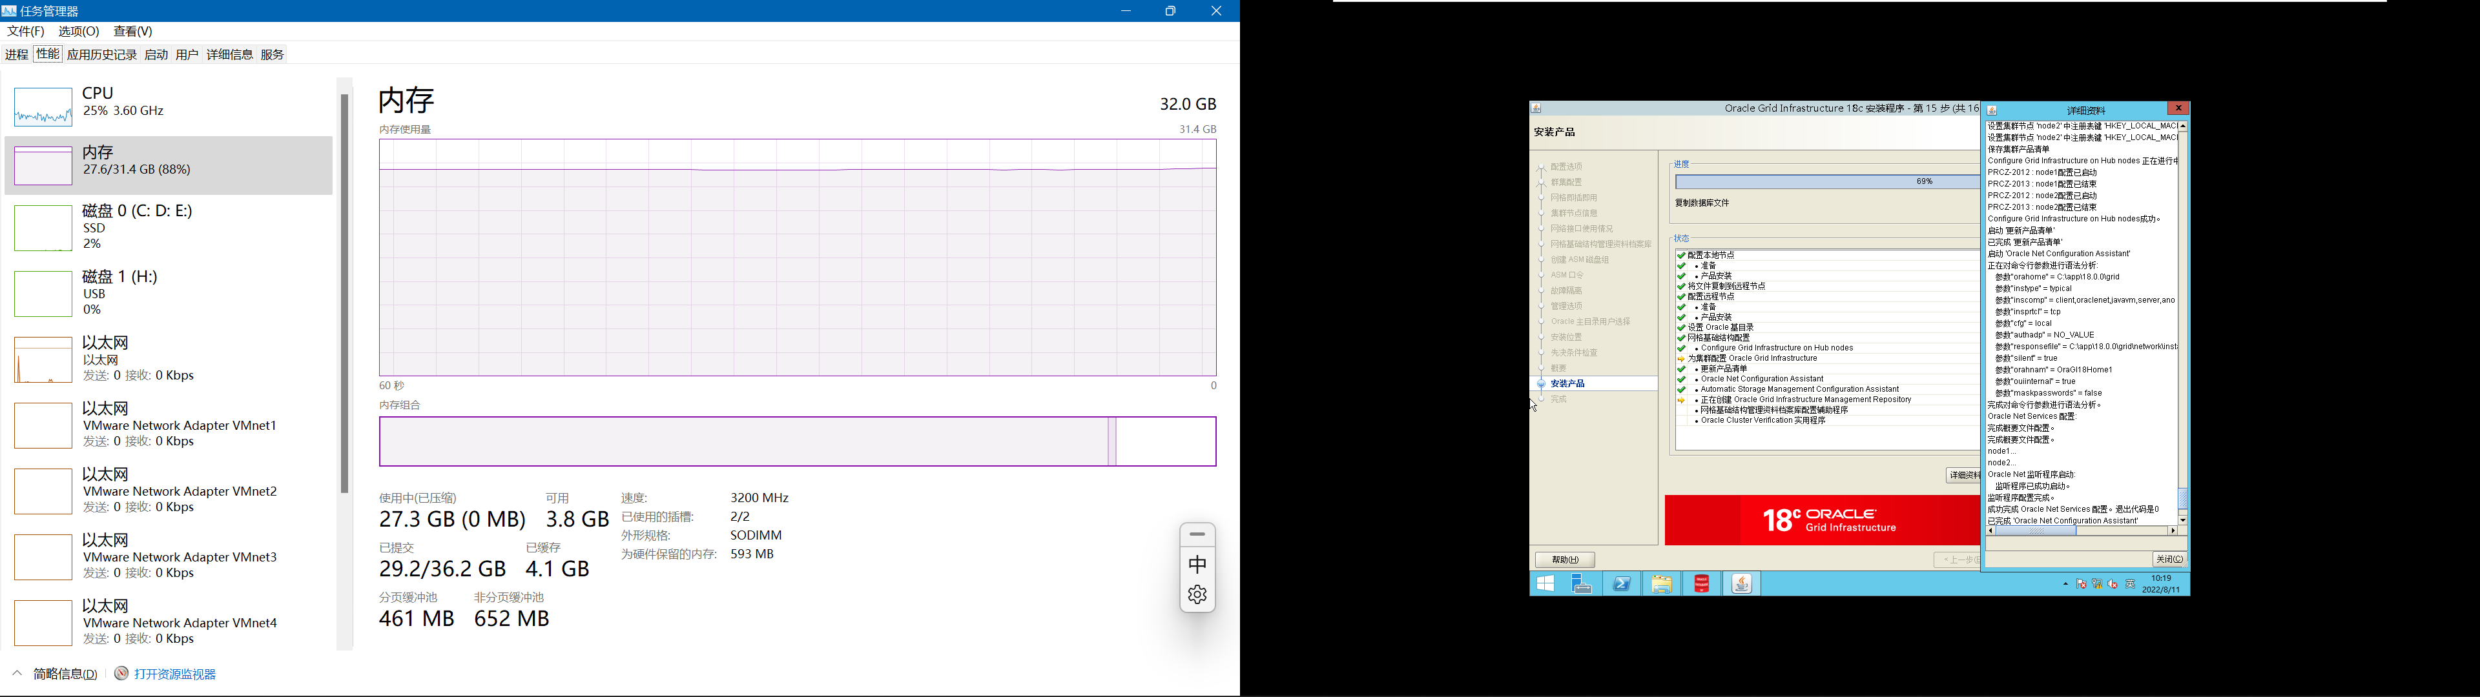Switch to the 应用历史记录 tab

(x=102, y=55)
